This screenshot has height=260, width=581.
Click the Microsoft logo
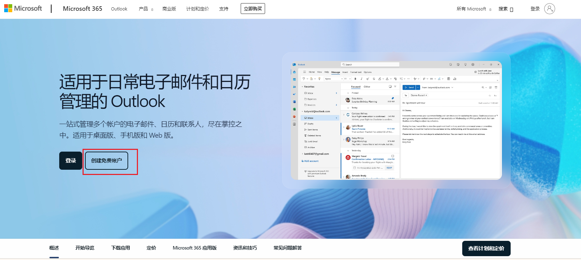click(23, 8)
